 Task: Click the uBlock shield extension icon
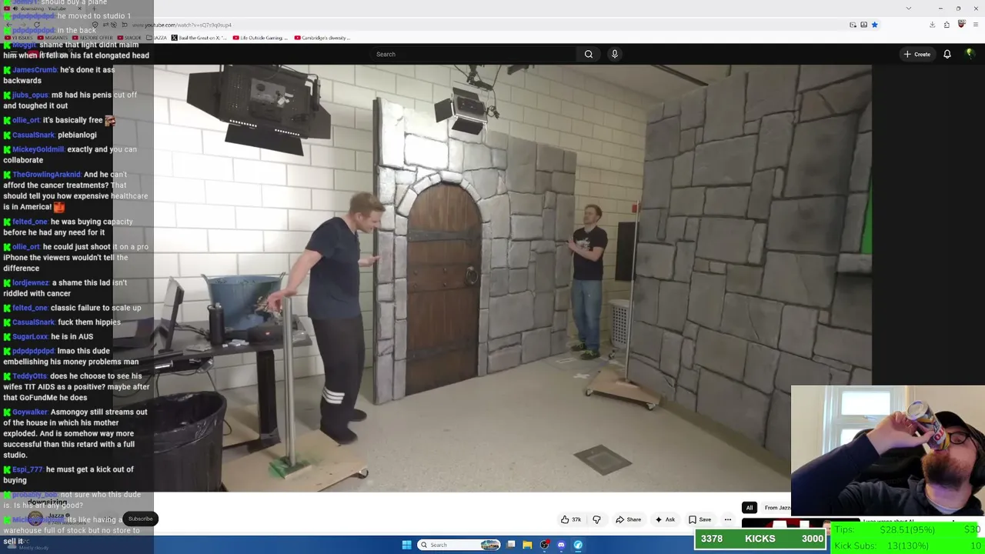point(961,25)
